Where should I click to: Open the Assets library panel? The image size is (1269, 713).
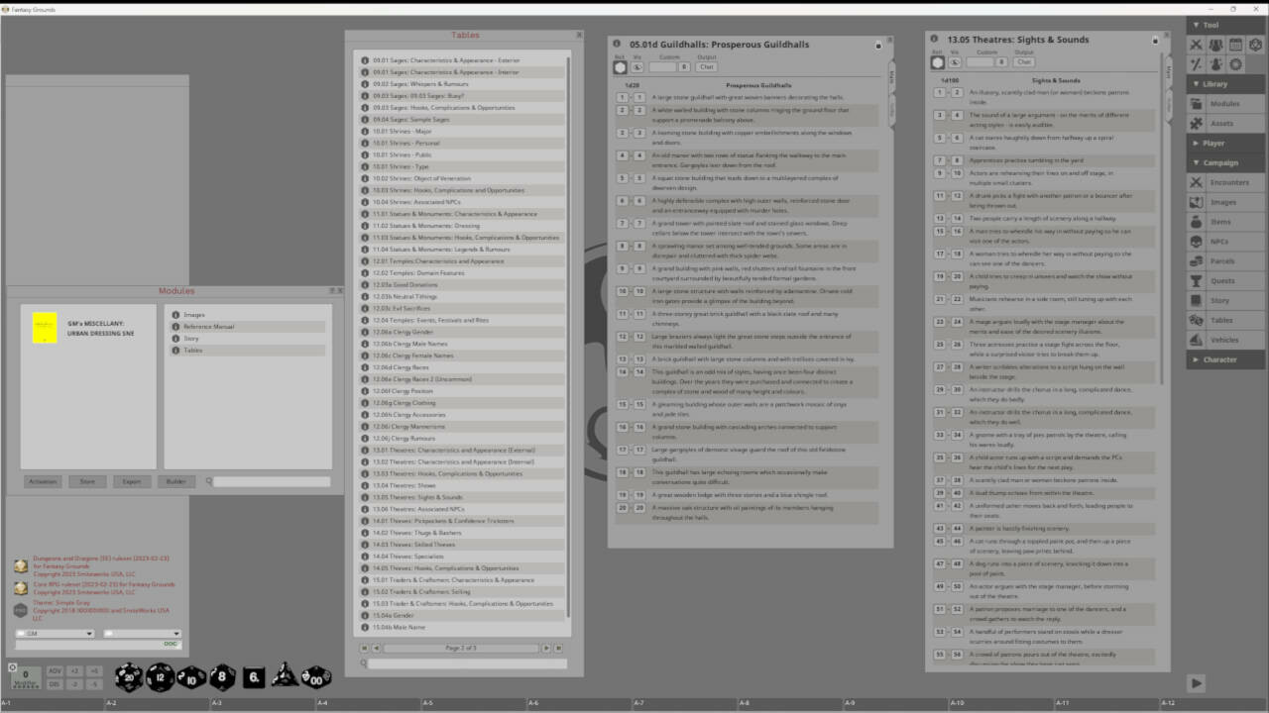[1225, 123]
